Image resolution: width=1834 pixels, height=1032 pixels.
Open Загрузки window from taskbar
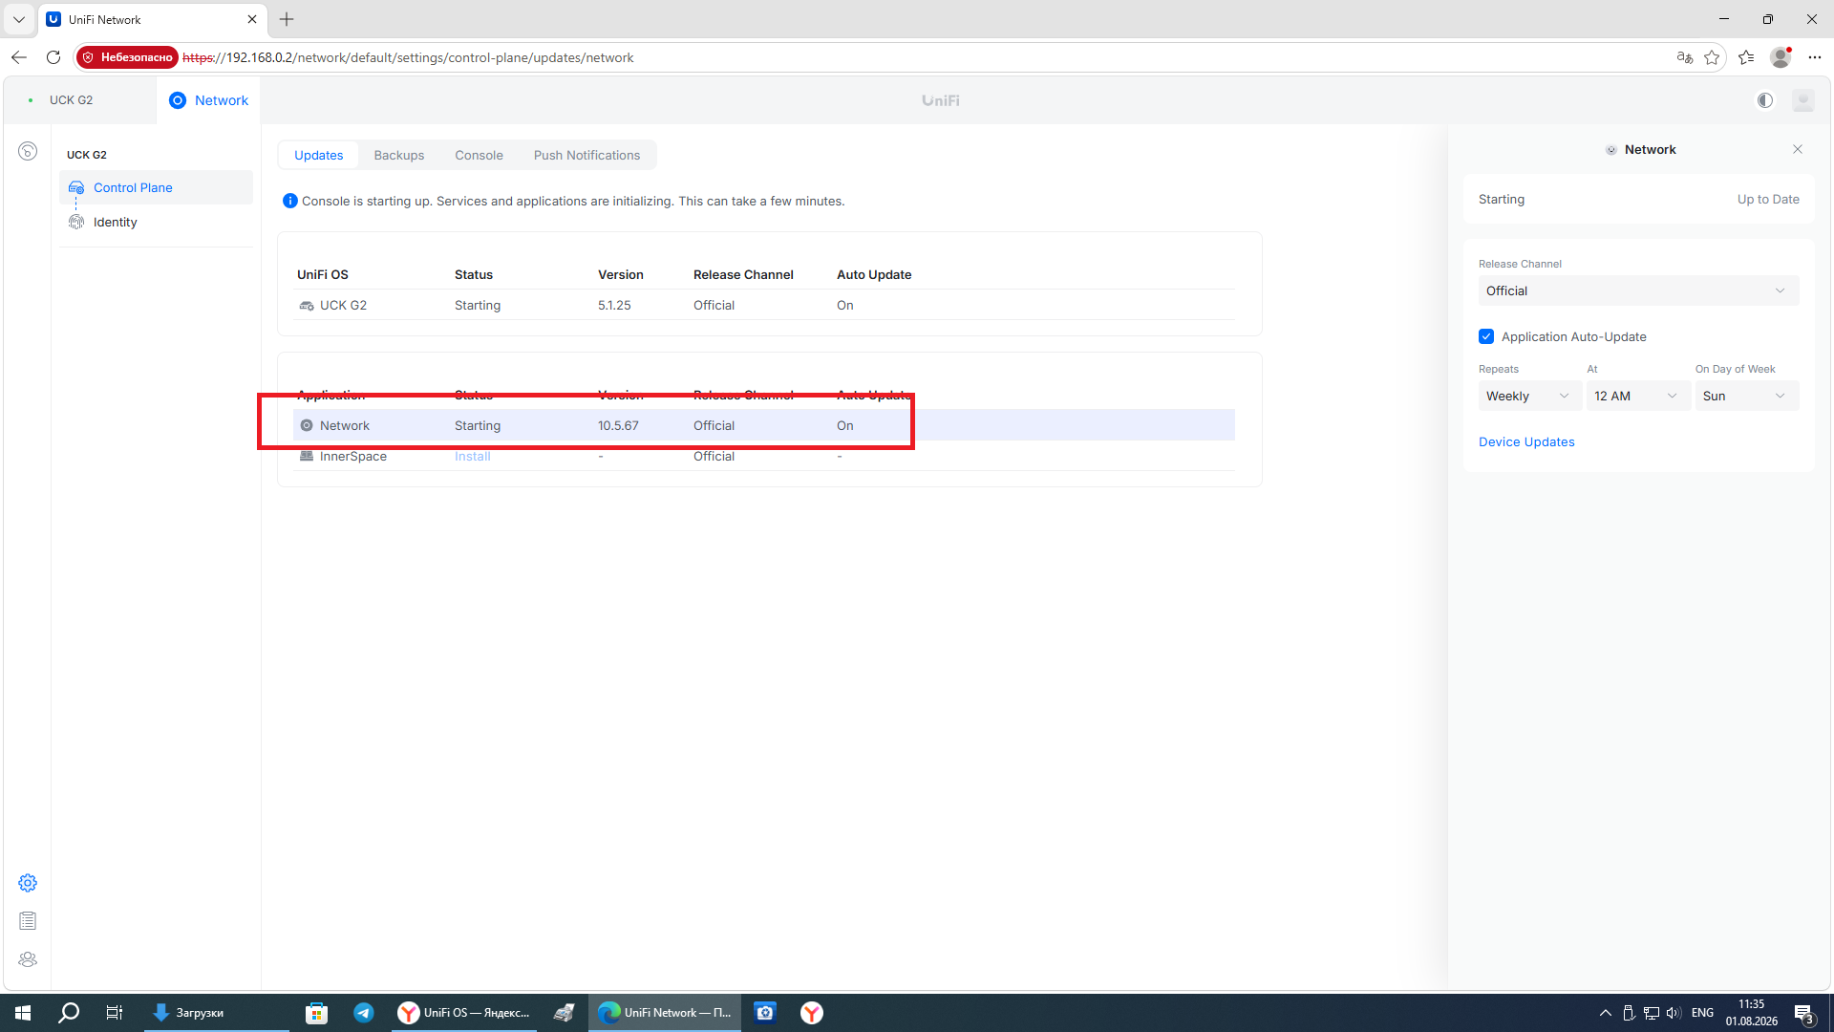point(217,1013)
